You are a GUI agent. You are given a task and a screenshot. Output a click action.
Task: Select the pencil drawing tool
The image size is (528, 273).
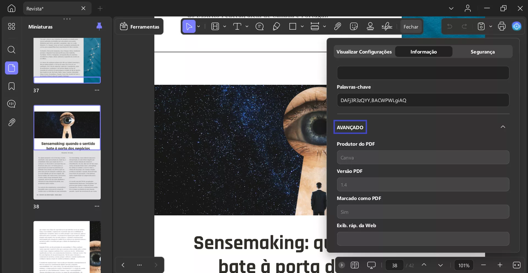276,26
